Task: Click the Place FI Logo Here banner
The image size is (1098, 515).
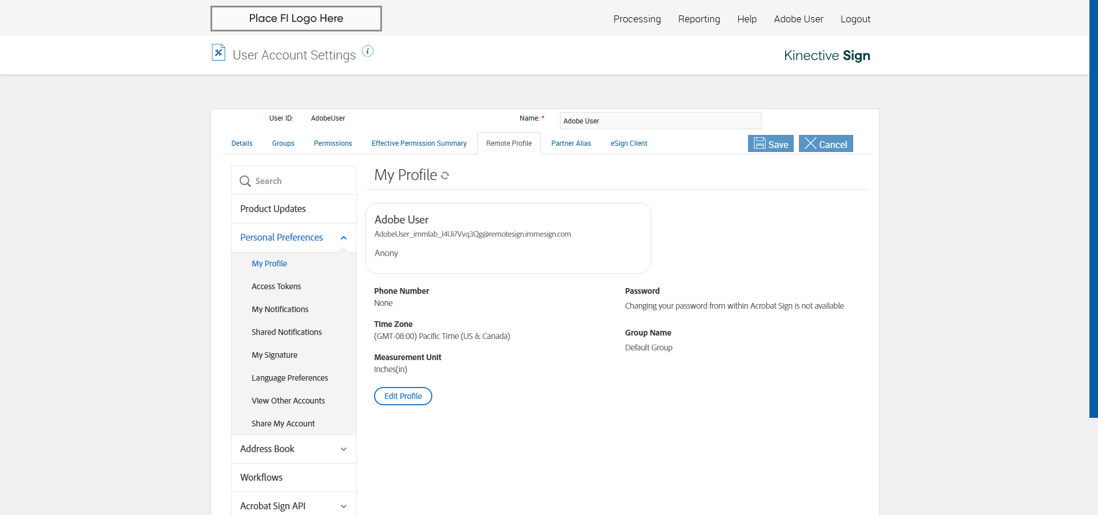Action: [296, 18]
